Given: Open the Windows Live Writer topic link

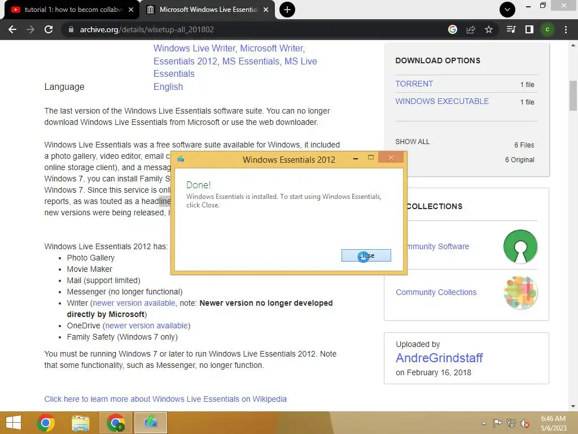Looking at the screenshot, I should click(194, 49).
